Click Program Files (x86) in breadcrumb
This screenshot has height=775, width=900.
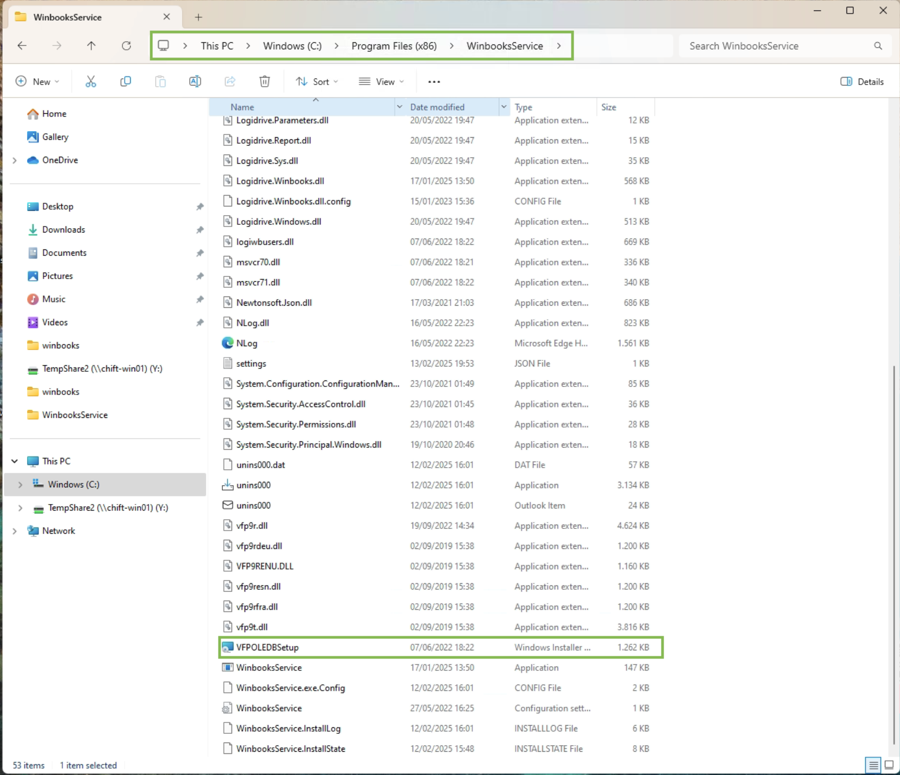[394, 46]
